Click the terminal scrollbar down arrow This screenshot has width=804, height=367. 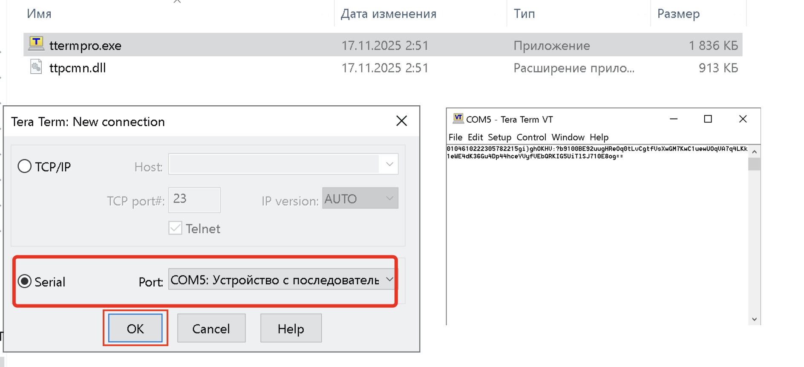tap(754, 319)
